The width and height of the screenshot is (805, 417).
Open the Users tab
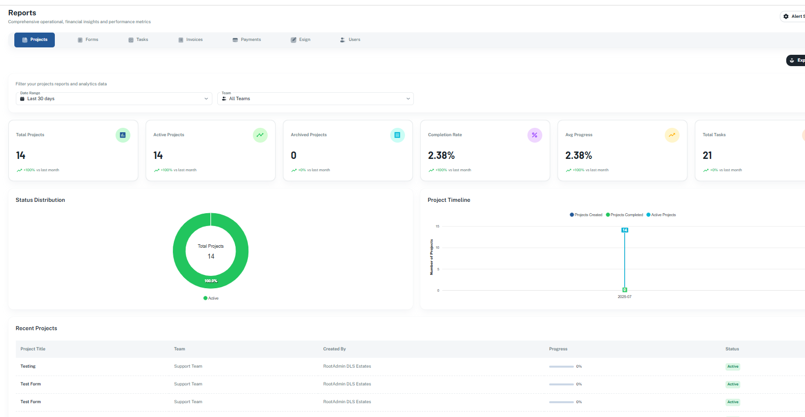[x=350, y=39]
